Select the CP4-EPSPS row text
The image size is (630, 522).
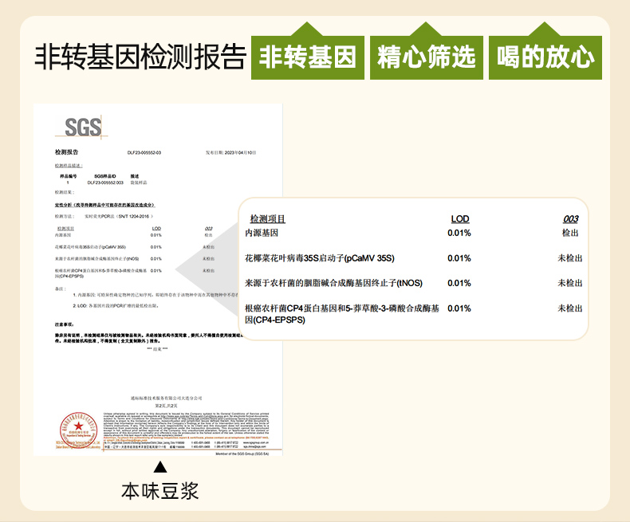(341, 313)
